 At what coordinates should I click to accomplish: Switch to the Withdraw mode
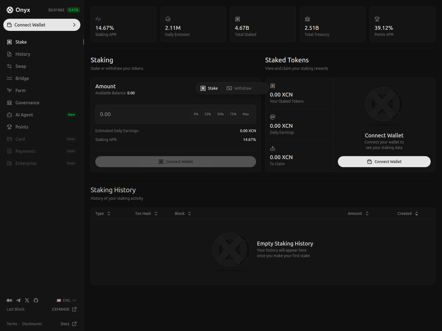(239, 88)
